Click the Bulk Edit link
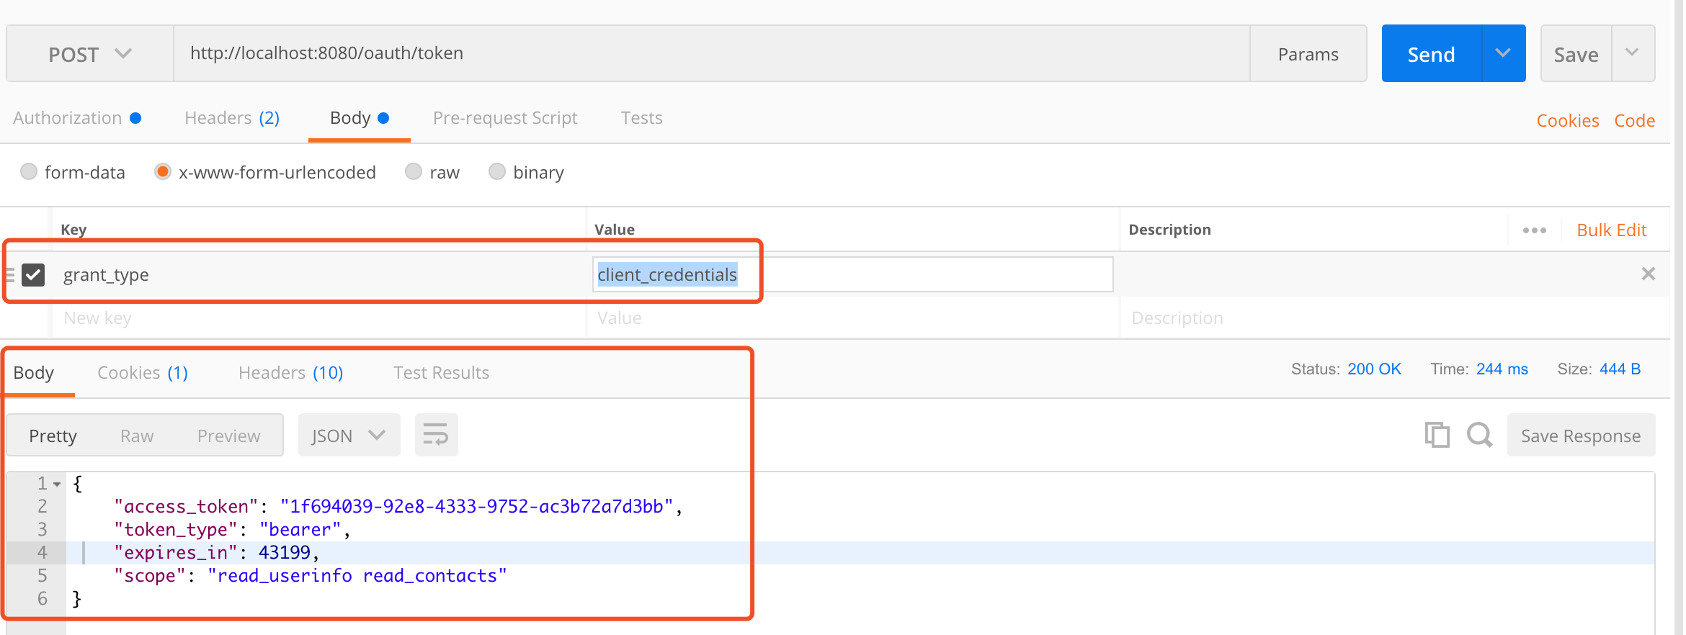Screen dimensions: 1686x635 (1612, 230)
